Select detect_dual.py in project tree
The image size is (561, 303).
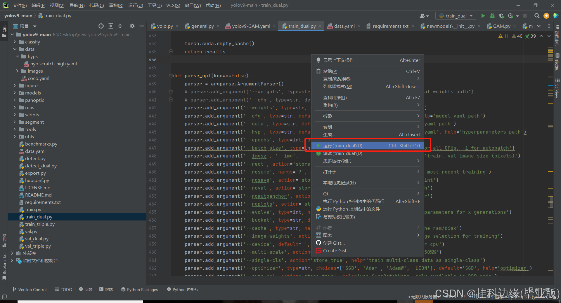coord(41,166)
